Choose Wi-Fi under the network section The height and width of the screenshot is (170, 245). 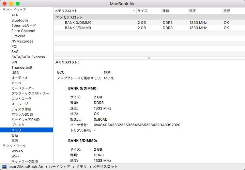(x=16, y=156)
